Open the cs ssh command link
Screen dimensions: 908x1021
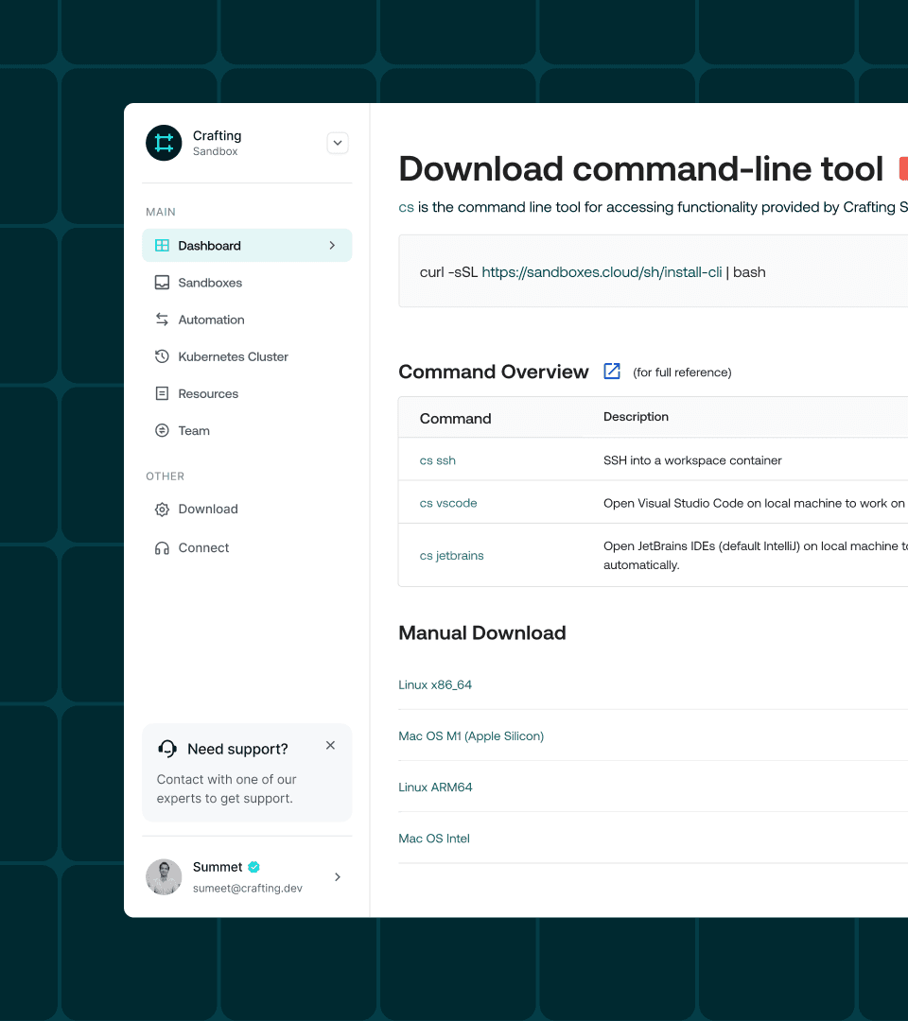438,460
